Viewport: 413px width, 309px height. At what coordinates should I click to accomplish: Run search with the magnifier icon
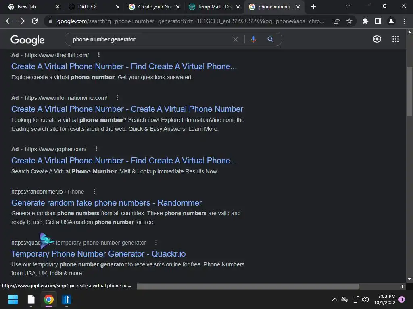click(270, 39)
